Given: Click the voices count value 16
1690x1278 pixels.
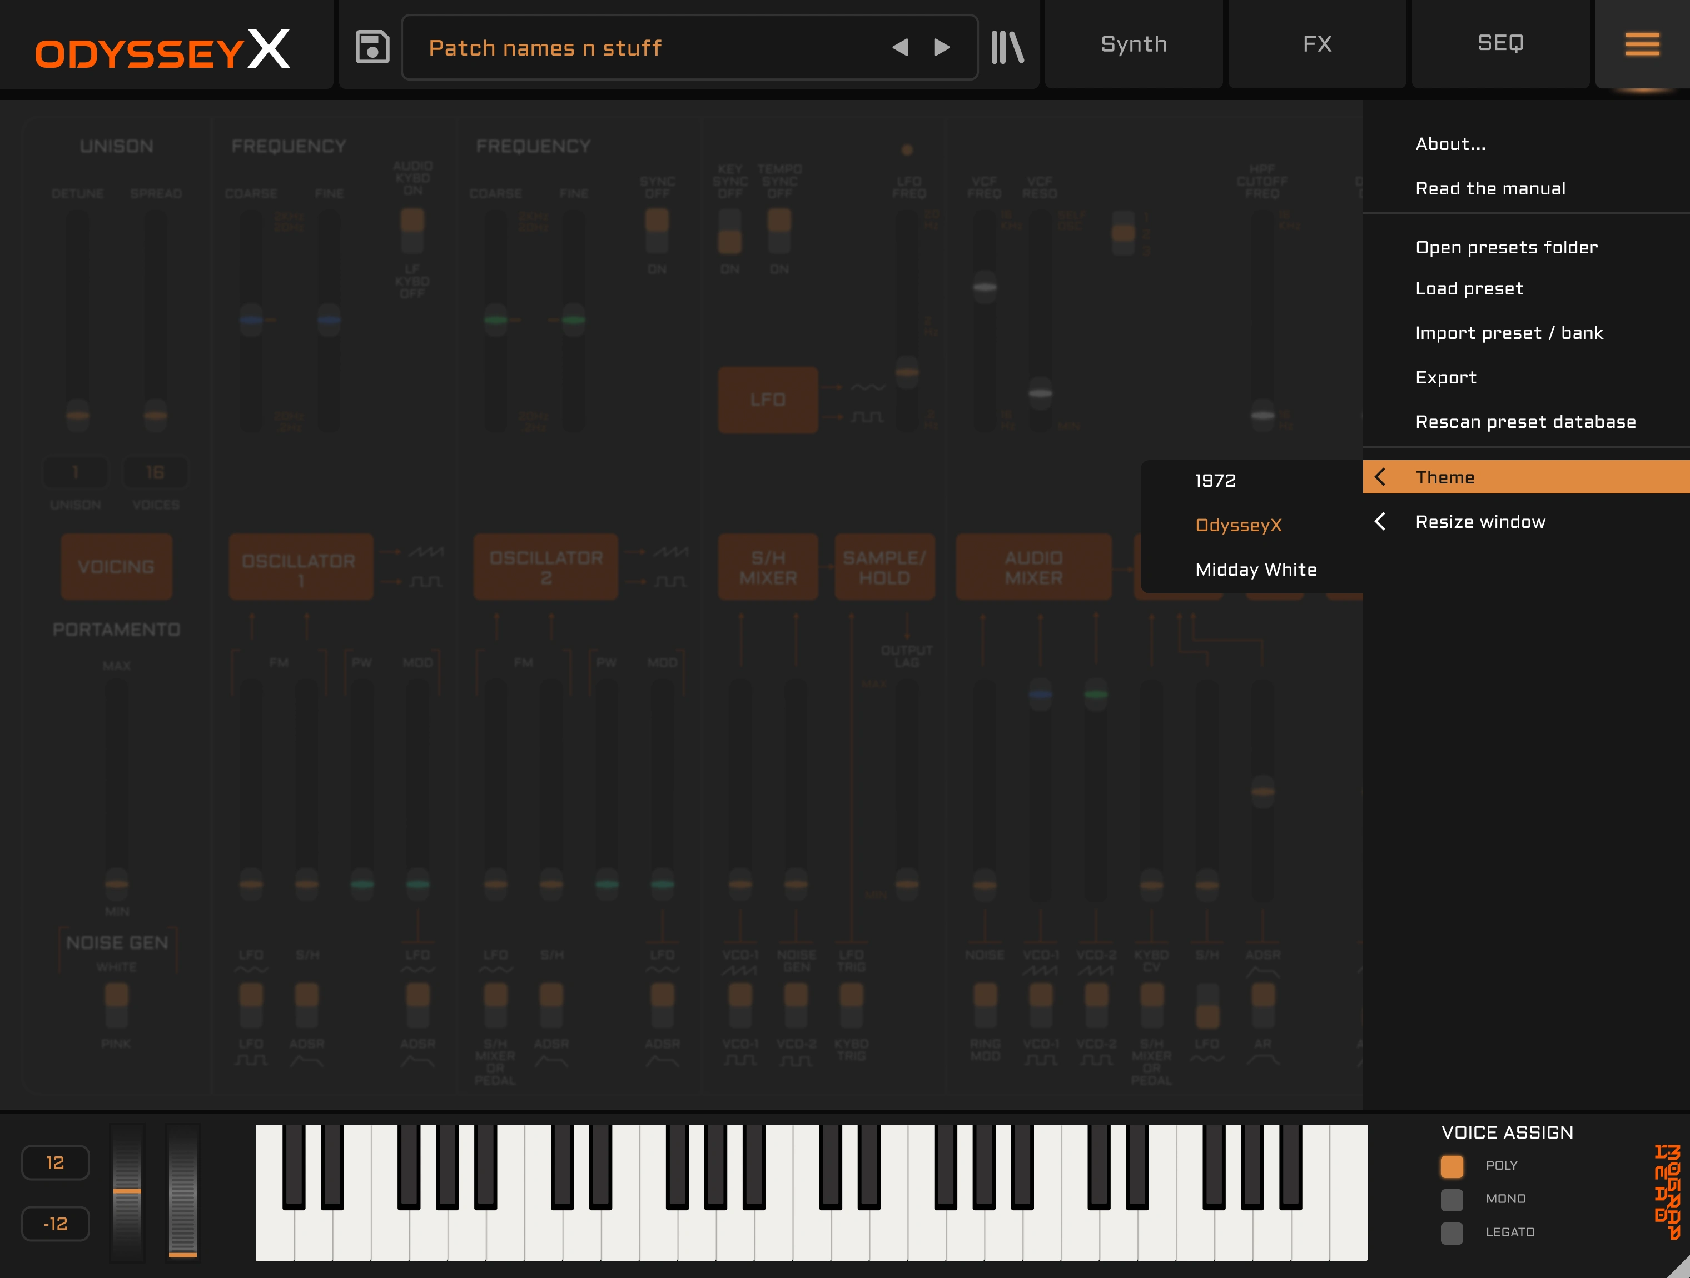Looking at the screenshot, I should click(x=155, y=472).
